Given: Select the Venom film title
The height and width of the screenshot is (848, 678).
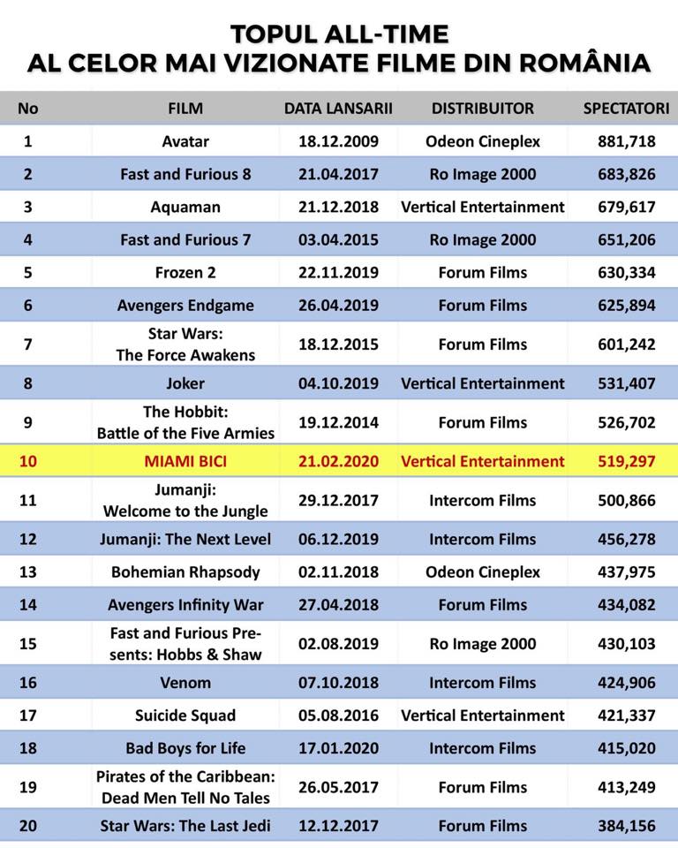Looking at the screenshot, I should point(185,683).
